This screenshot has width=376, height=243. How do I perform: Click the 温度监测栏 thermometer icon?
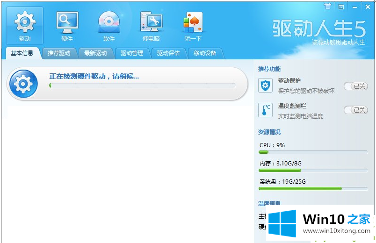click(265, 110)
